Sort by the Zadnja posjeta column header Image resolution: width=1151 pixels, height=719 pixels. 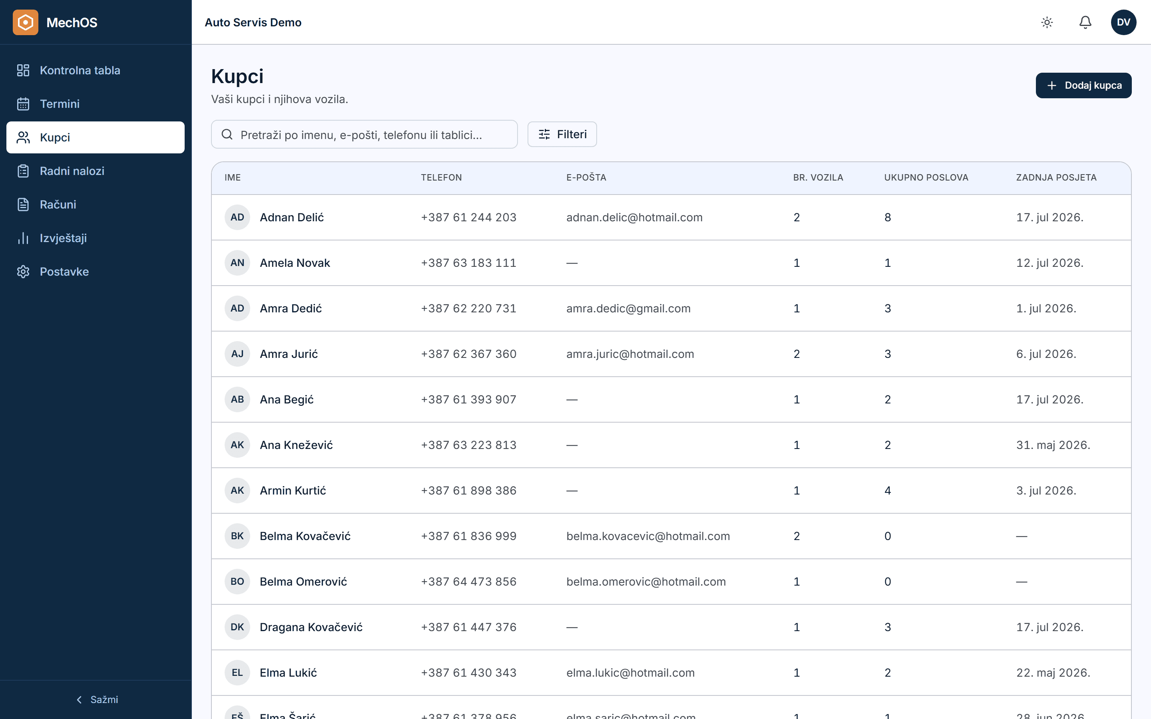(1056, 177)
